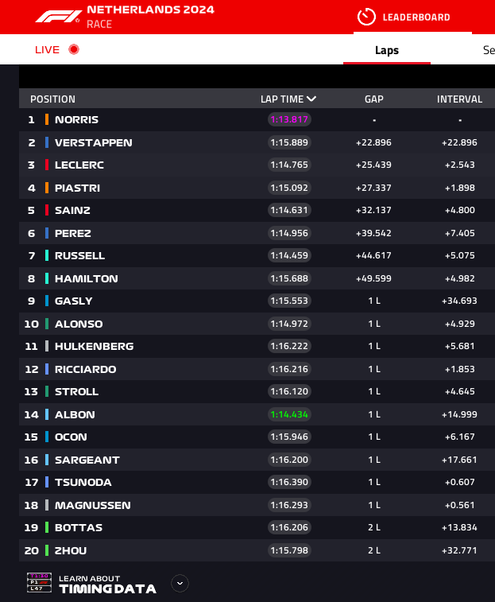
Task: Select Zhou's row in the leaderboard
Action: [257, 550]
